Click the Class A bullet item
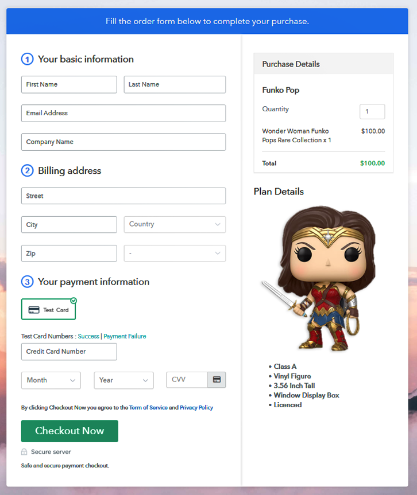Screen dimensions: 417x495 click(285, 367)
